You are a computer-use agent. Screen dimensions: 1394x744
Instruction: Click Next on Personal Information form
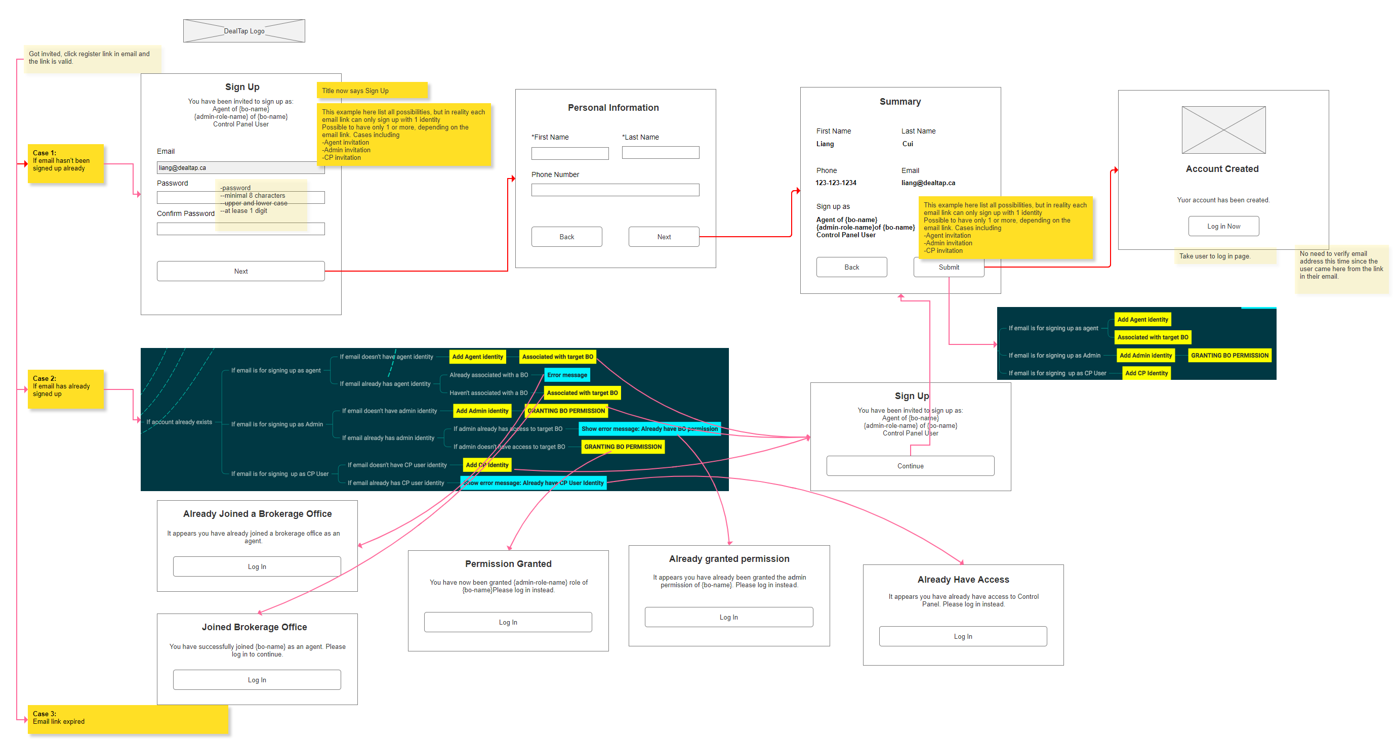pos(664,237)
